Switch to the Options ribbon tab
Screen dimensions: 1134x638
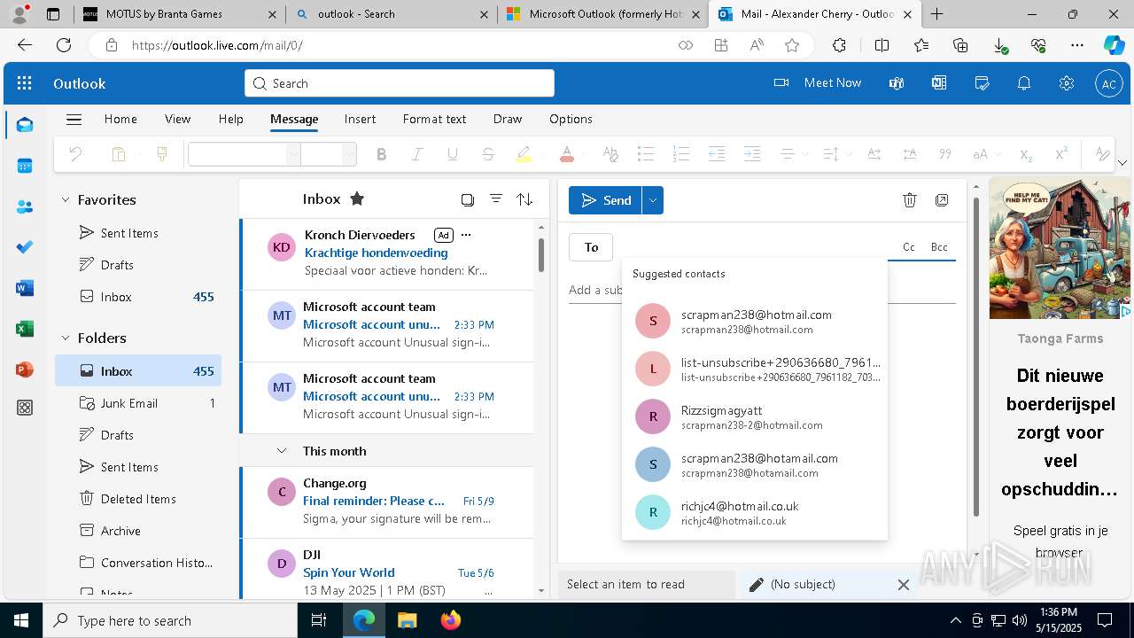[571, 119]
